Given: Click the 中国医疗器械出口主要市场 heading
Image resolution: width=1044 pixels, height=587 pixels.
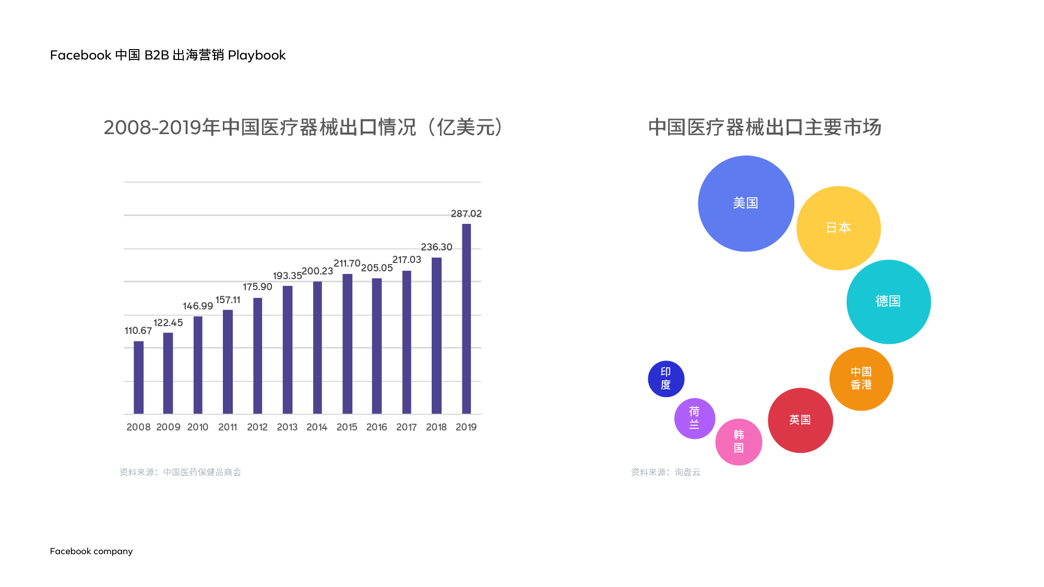Looking at the screenshot, I should tap(764, 127).
